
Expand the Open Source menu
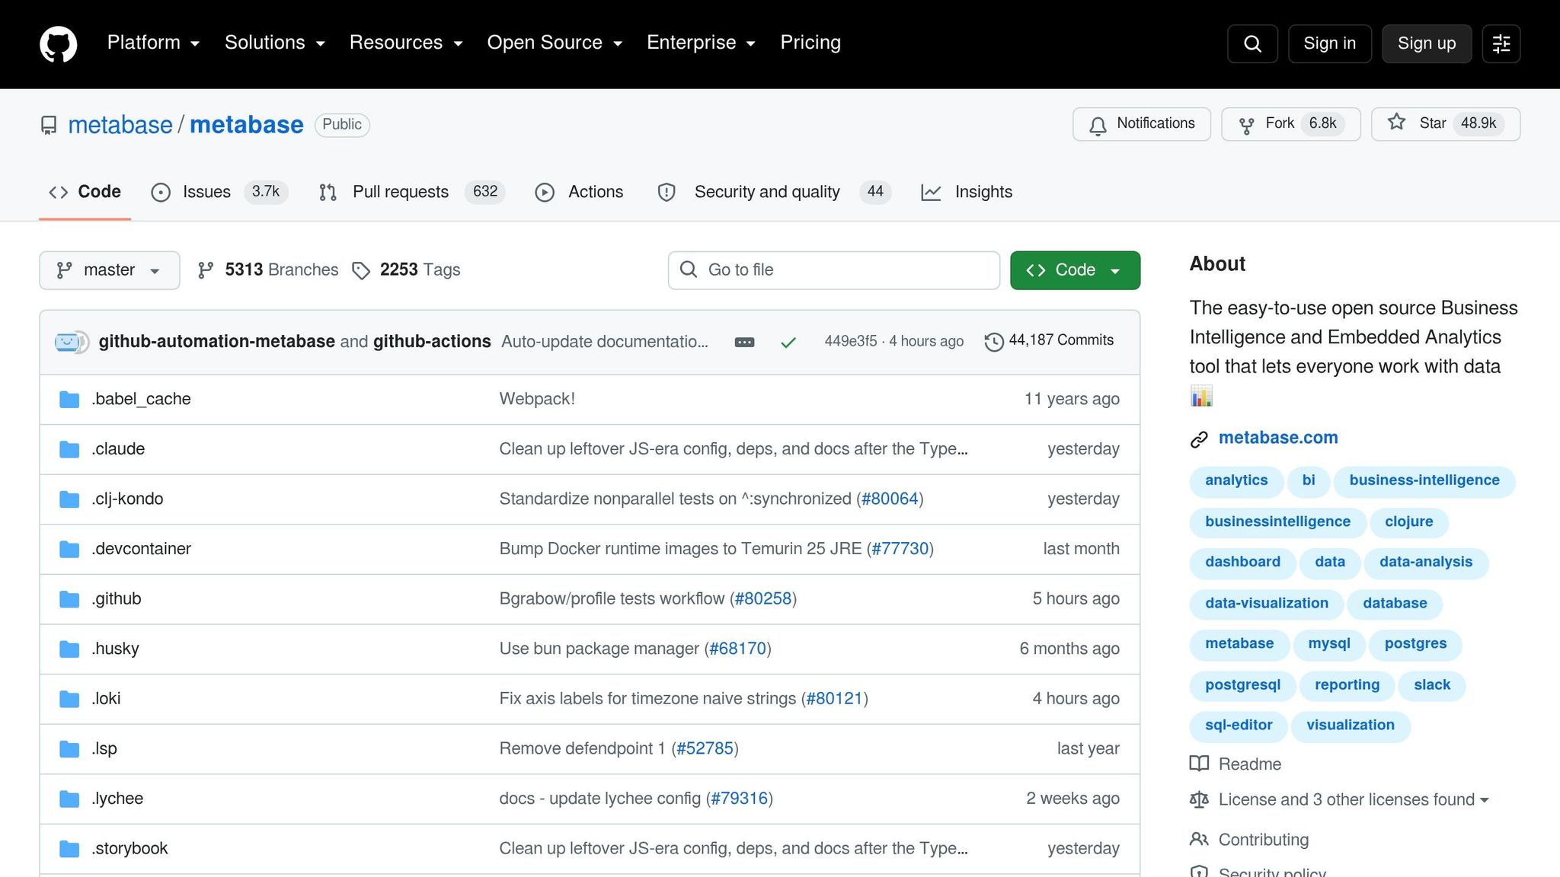tap(555, 43)
